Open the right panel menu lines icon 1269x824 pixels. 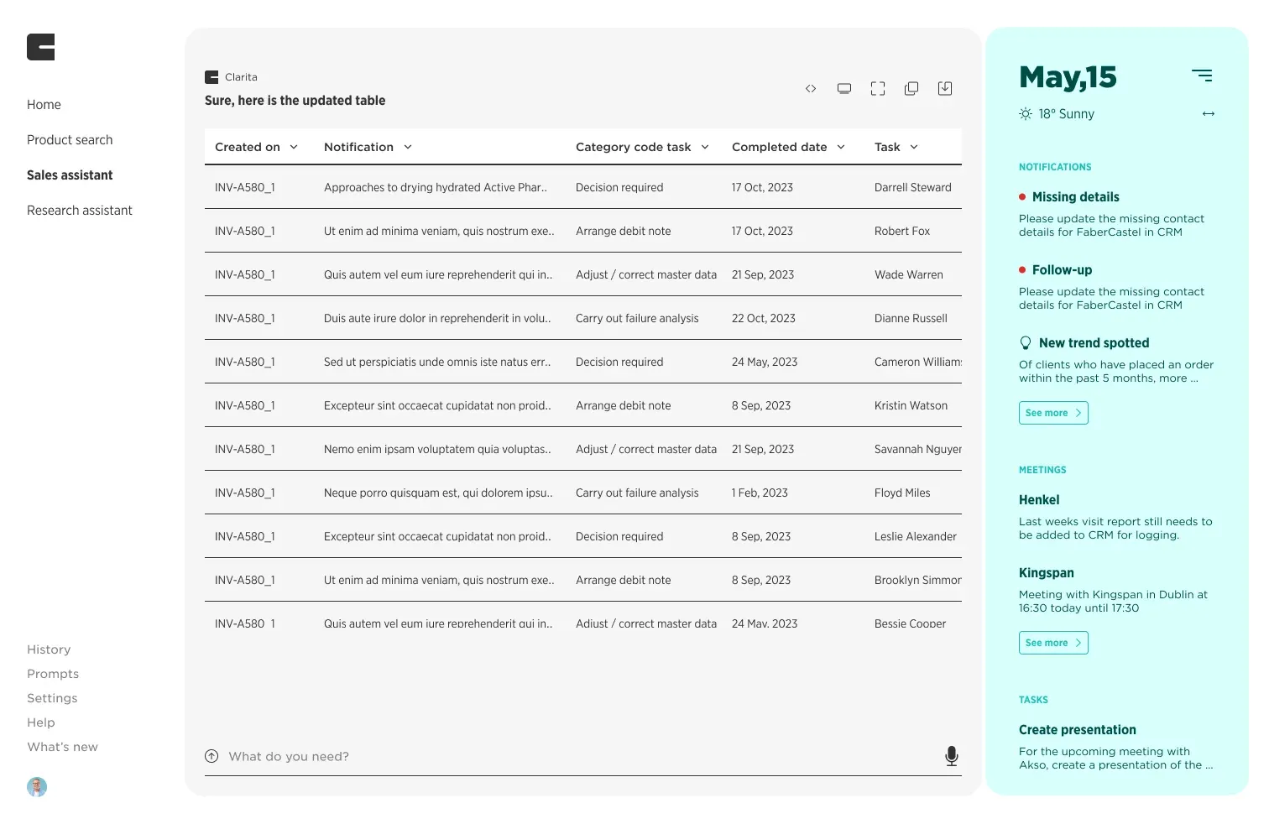click(1202, 76)
